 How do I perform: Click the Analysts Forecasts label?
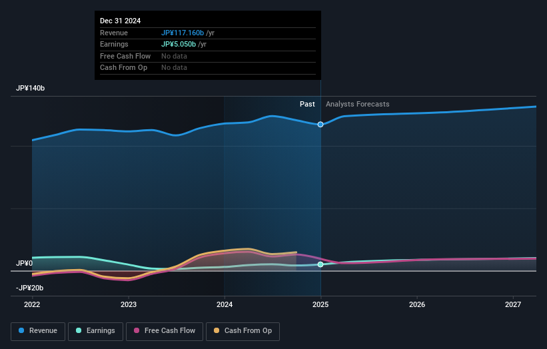(358, 104)
